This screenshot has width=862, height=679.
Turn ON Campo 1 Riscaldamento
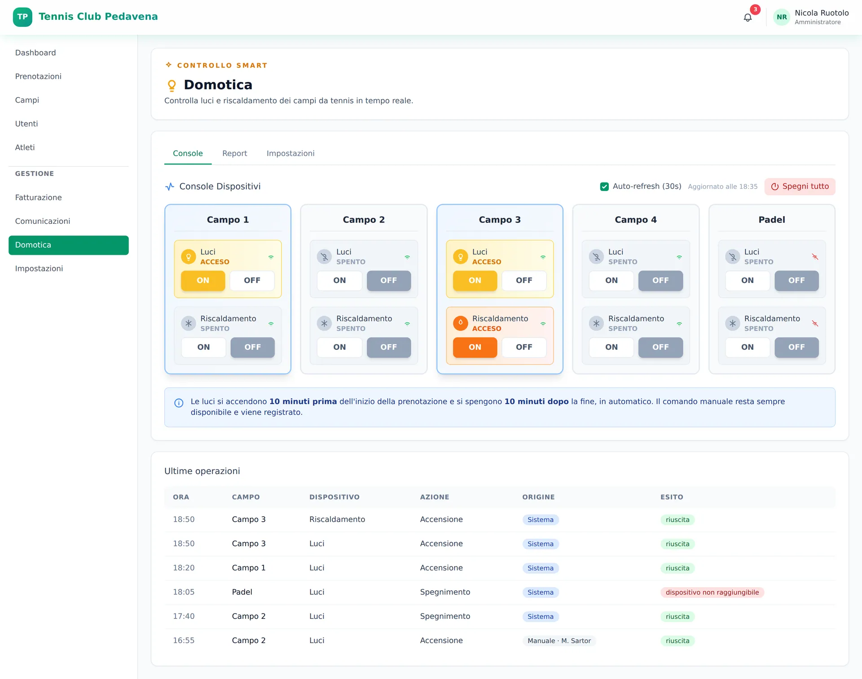[x=203, y=348]
